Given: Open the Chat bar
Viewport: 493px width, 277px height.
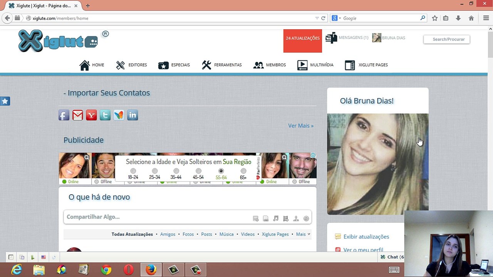Looking at the screenshot, I should 392,257.
